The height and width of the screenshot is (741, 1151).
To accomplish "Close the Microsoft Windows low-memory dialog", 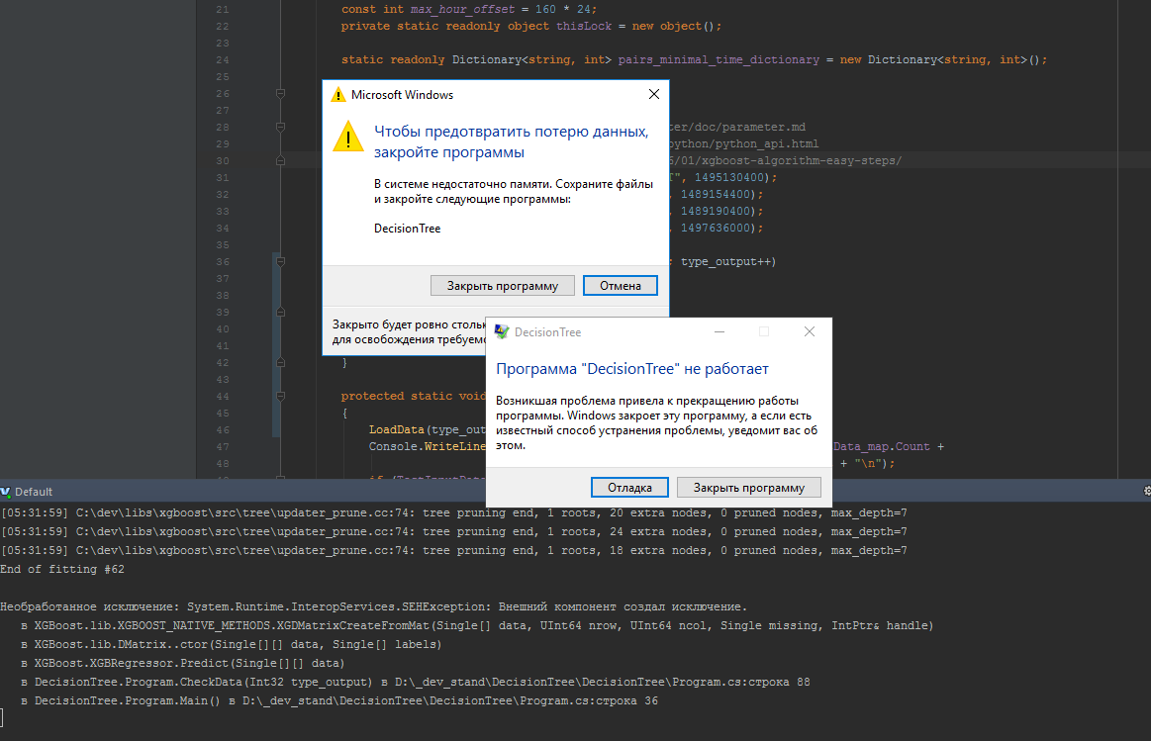I will click(654, 94).
